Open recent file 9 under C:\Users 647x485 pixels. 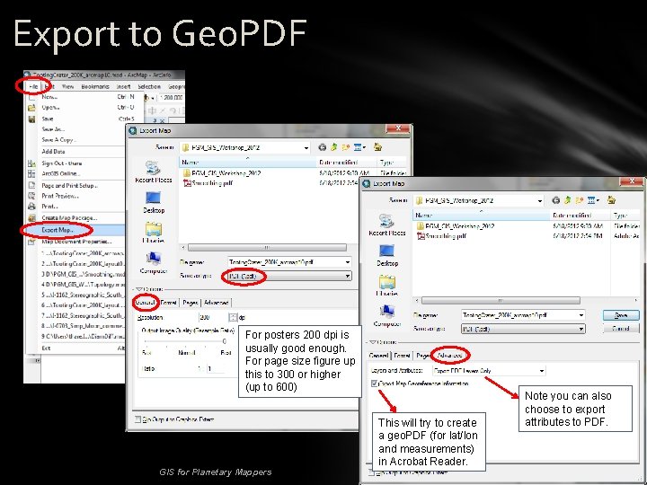pyautogui.click(x=83, y=337)
